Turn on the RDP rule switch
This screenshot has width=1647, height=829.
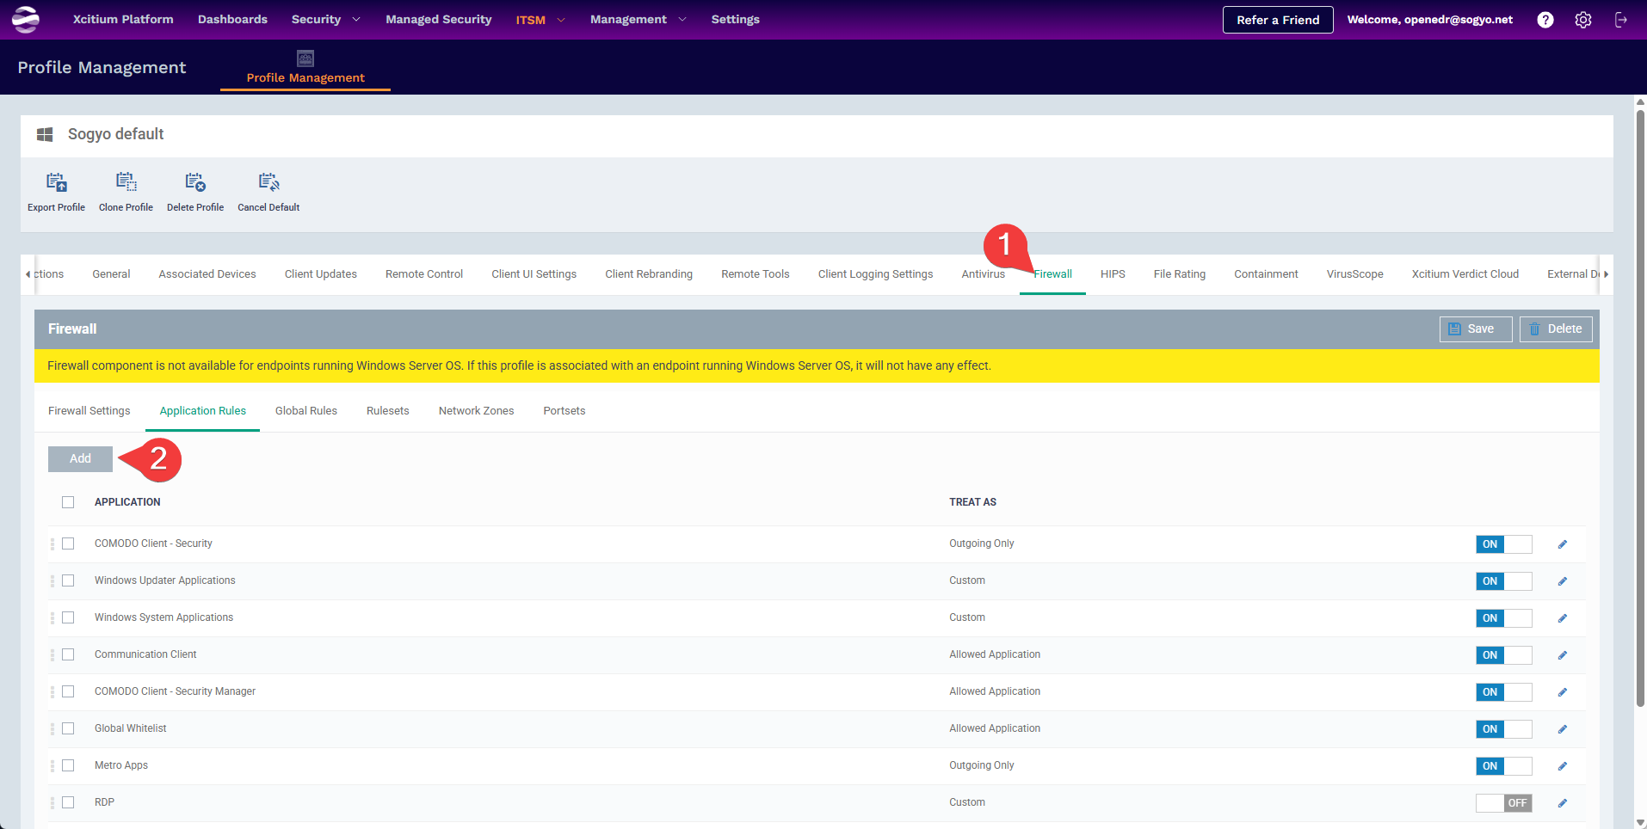point(1504,803)
